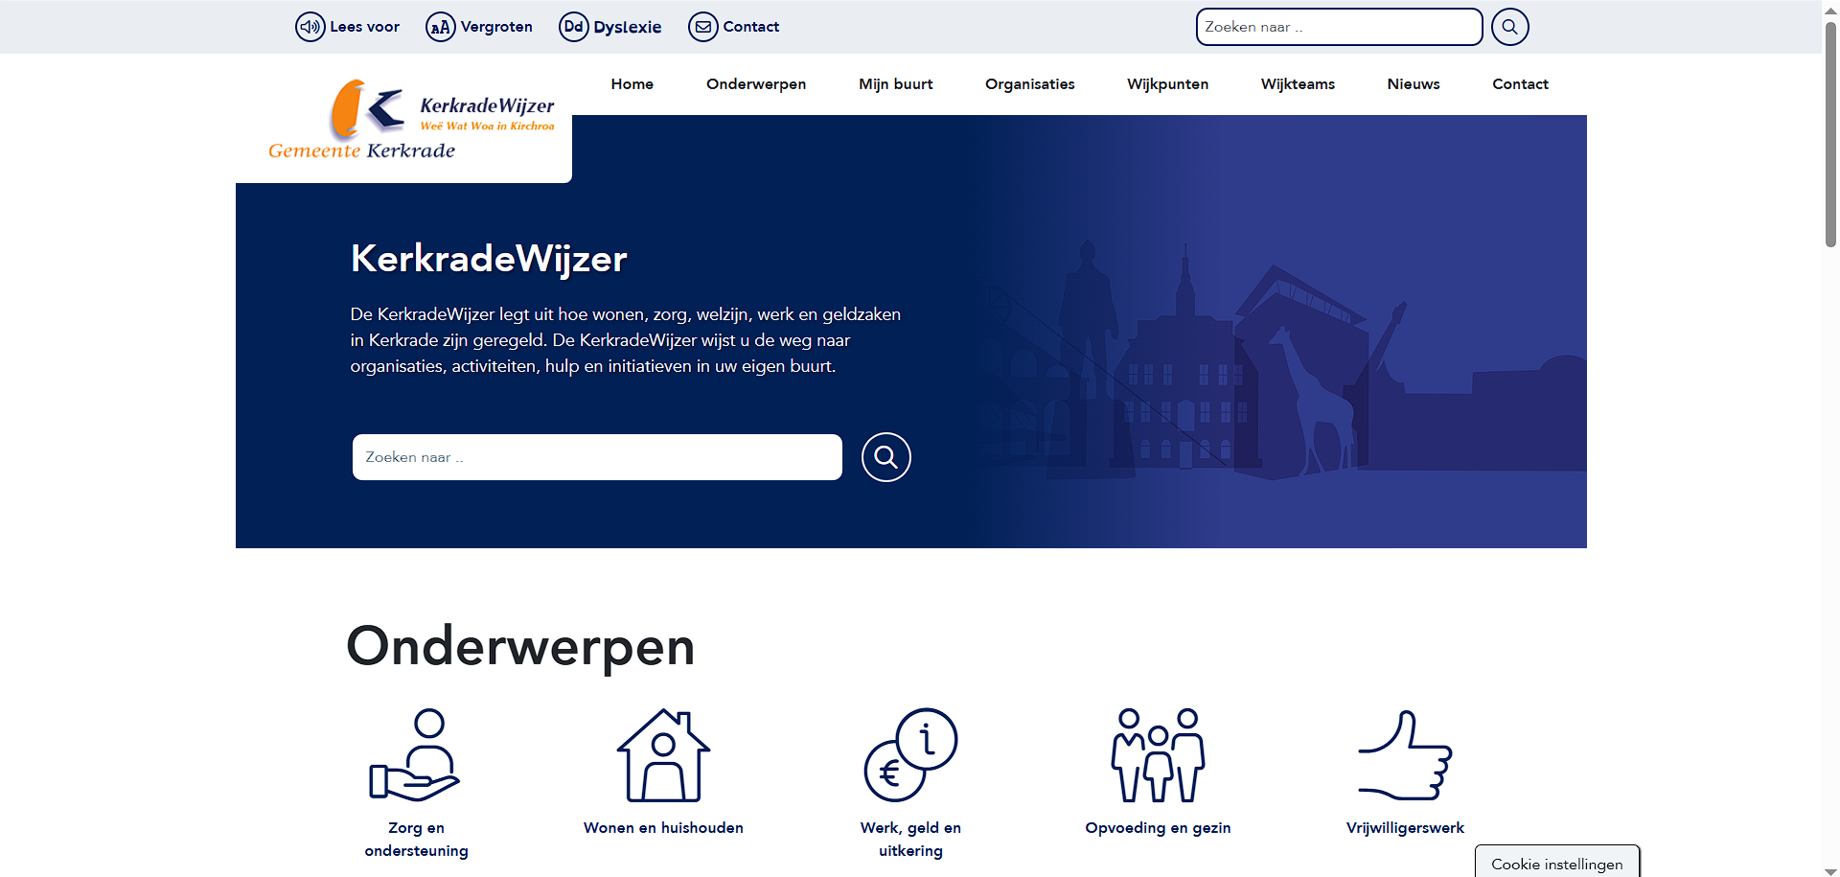Open the Wonen en huishouden house icon
Viewport: 1840px width, 877px height.
[663, 755]
